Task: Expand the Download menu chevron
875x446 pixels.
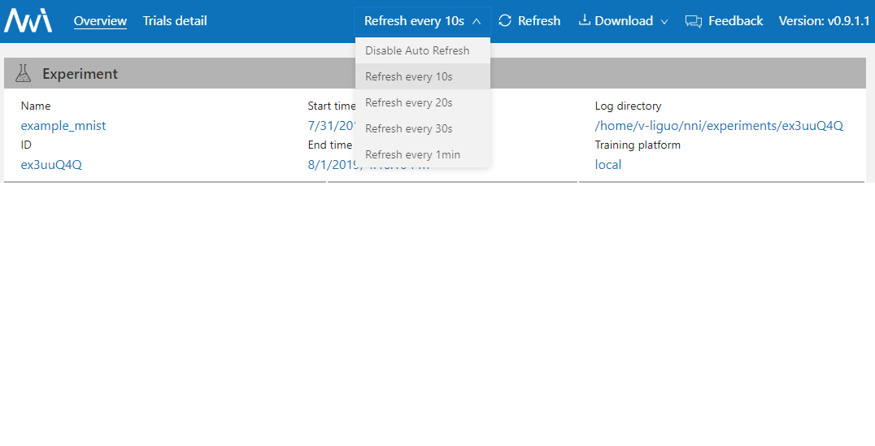Action: pos(664,22)
